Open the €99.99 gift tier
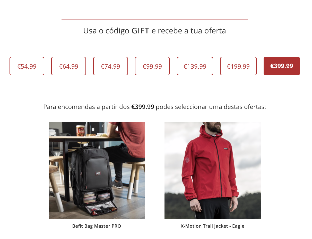This screenshot has height=239, width=312. click(x=152, y=66)
